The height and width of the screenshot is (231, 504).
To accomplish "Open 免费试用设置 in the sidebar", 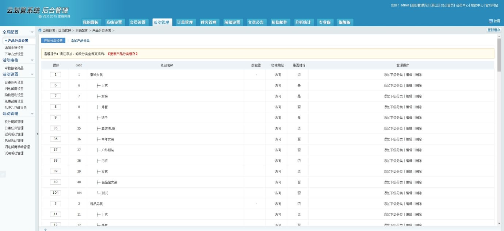I will pyautogui.click(x=14, y=101).
